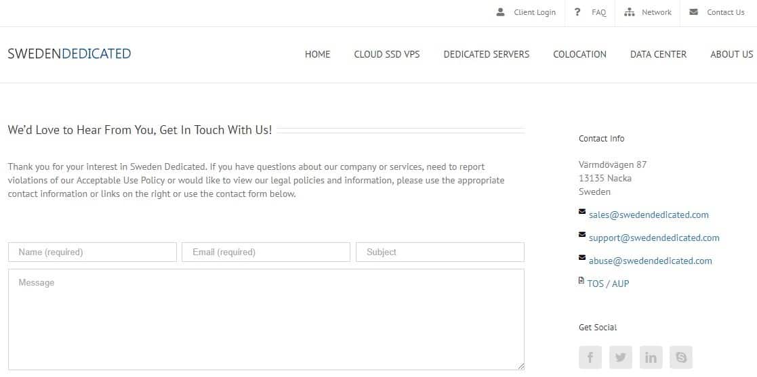Open the FAQ link
Screen dimensions: 757x377
tap(598, 13)
